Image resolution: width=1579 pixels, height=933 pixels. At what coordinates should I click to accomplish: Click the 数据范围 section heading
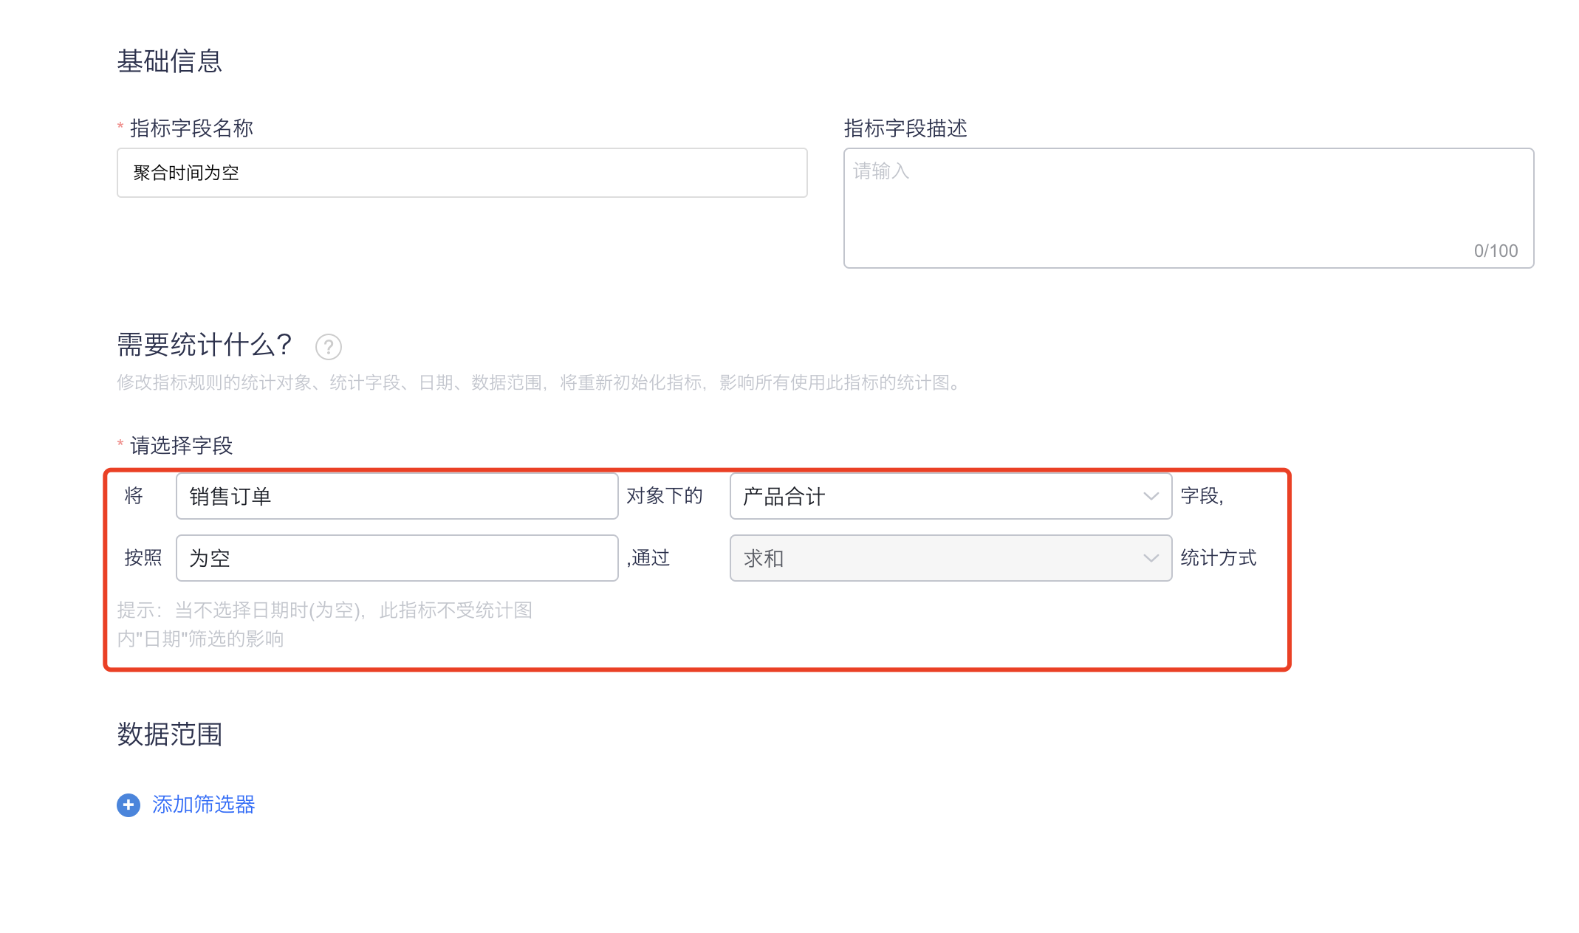coord(169,734)
